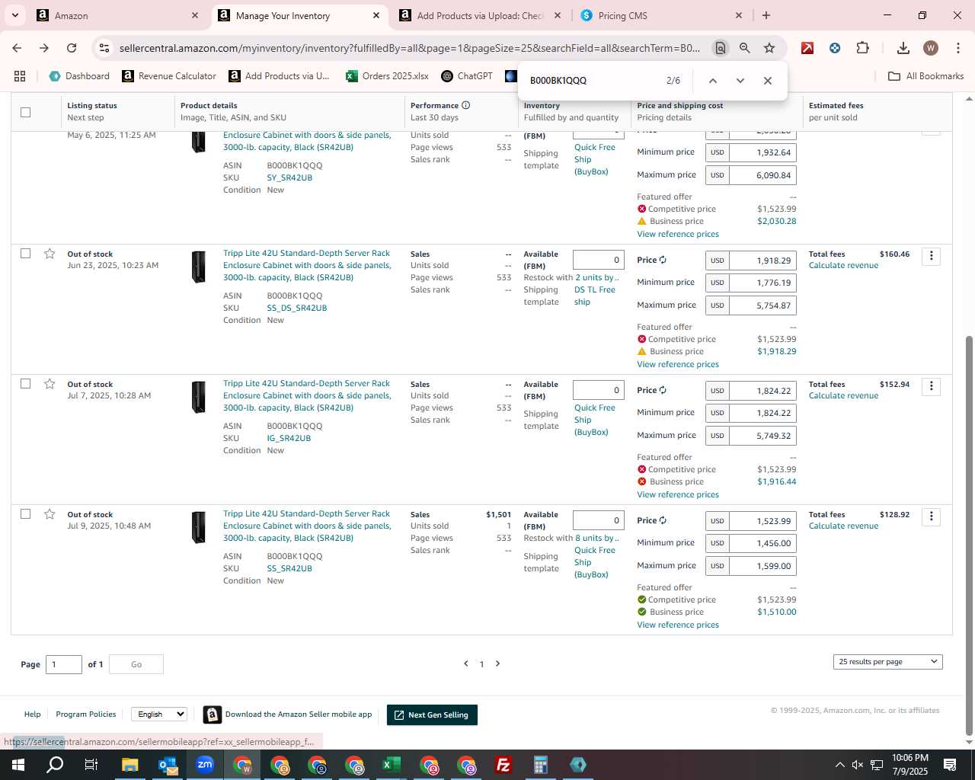Viewport: 975px width, 780px height.
Task: Click the Page number input field
Action: (64, 664)
